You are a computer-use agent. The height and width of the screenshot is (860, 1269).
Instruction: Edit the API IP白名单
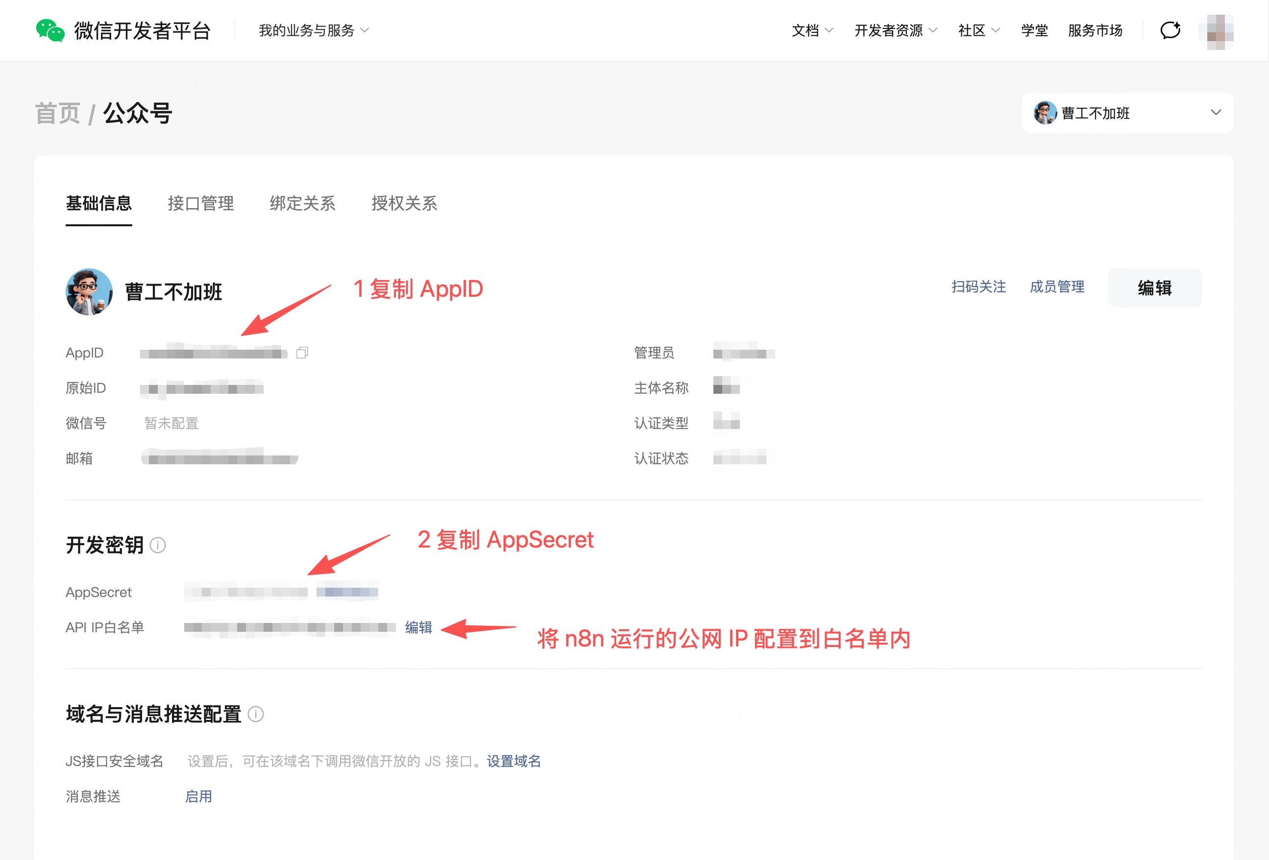coord(418,627)
